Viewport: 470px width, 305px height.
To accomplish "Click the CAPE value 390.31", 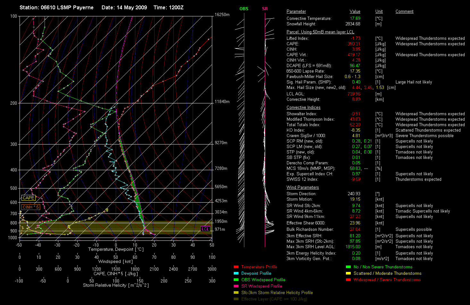I will coord(354,44).
